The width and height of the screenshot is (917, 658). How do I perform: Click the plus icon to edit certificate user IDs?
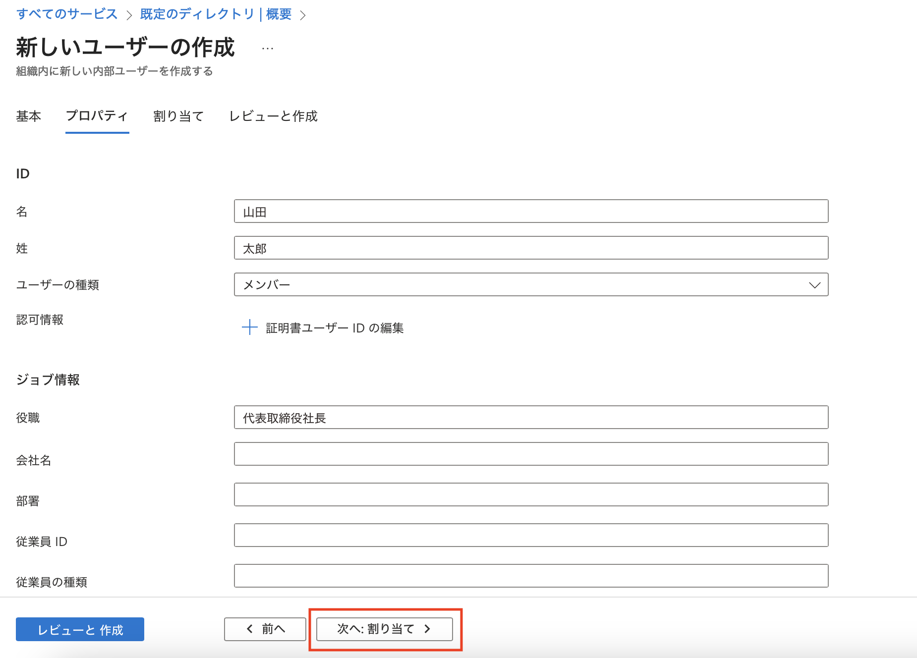click(x=249, y=328)
